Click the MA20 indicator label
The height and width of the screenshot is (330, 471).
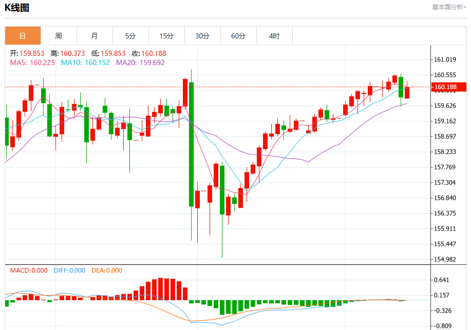[x=140, y=63]
